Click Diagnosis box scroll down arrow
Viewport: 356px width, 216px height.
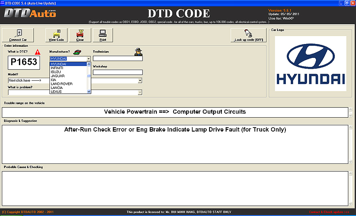[x=350, y=162]
